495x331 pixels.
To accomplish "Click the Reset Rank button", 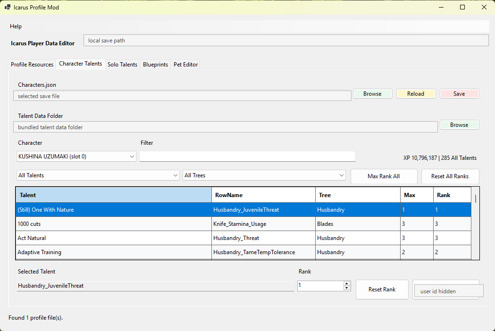I will tap(382, 290).
